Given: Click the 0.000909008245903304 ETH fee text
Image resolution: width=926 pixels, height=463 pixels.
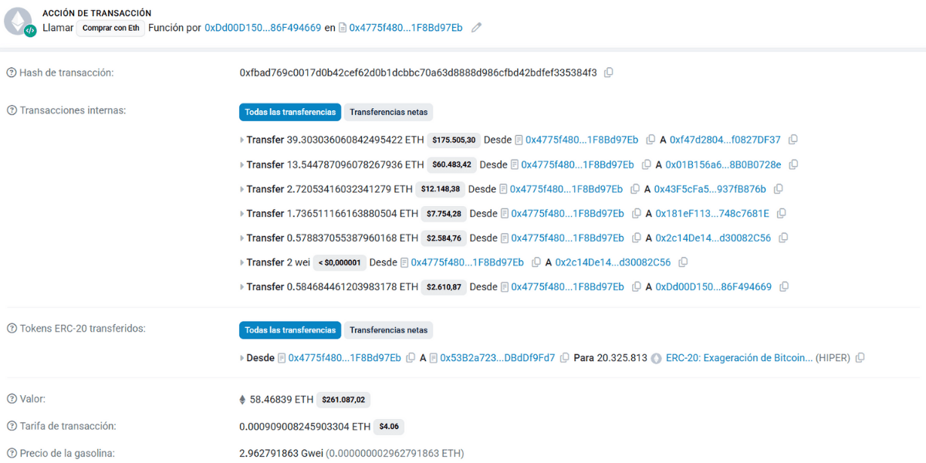Looking at the screenshot, I should tap(305, 426).
